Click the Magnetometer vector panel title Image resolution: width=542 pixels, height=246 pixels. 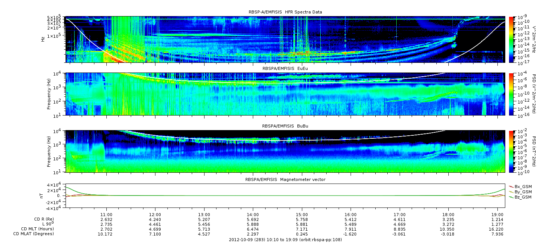tap(285, 179)
